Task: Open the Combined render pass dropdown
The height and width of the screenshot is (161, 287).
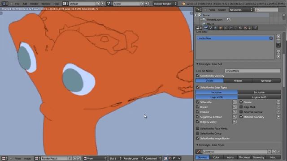Action: tap(153, 158)
